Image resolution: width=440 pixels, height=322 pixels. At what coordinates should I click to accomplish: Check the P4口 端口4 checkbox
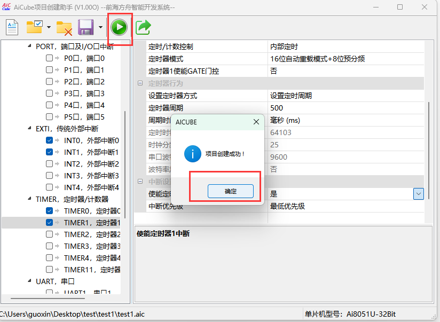[x=49, y=105]
